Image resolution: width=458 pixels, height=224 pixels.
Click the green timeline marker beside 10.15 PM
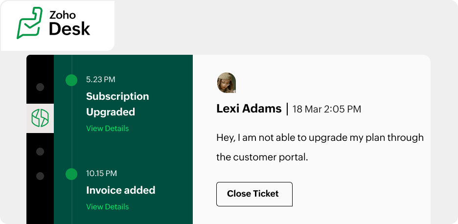coord(71,174)
